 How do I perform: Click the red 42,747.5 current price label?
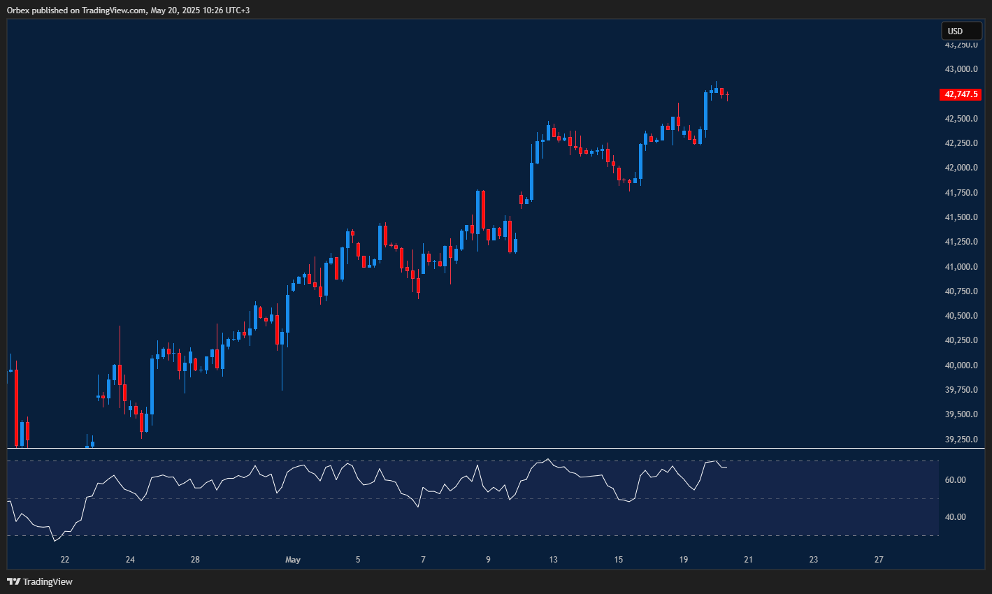961,94
